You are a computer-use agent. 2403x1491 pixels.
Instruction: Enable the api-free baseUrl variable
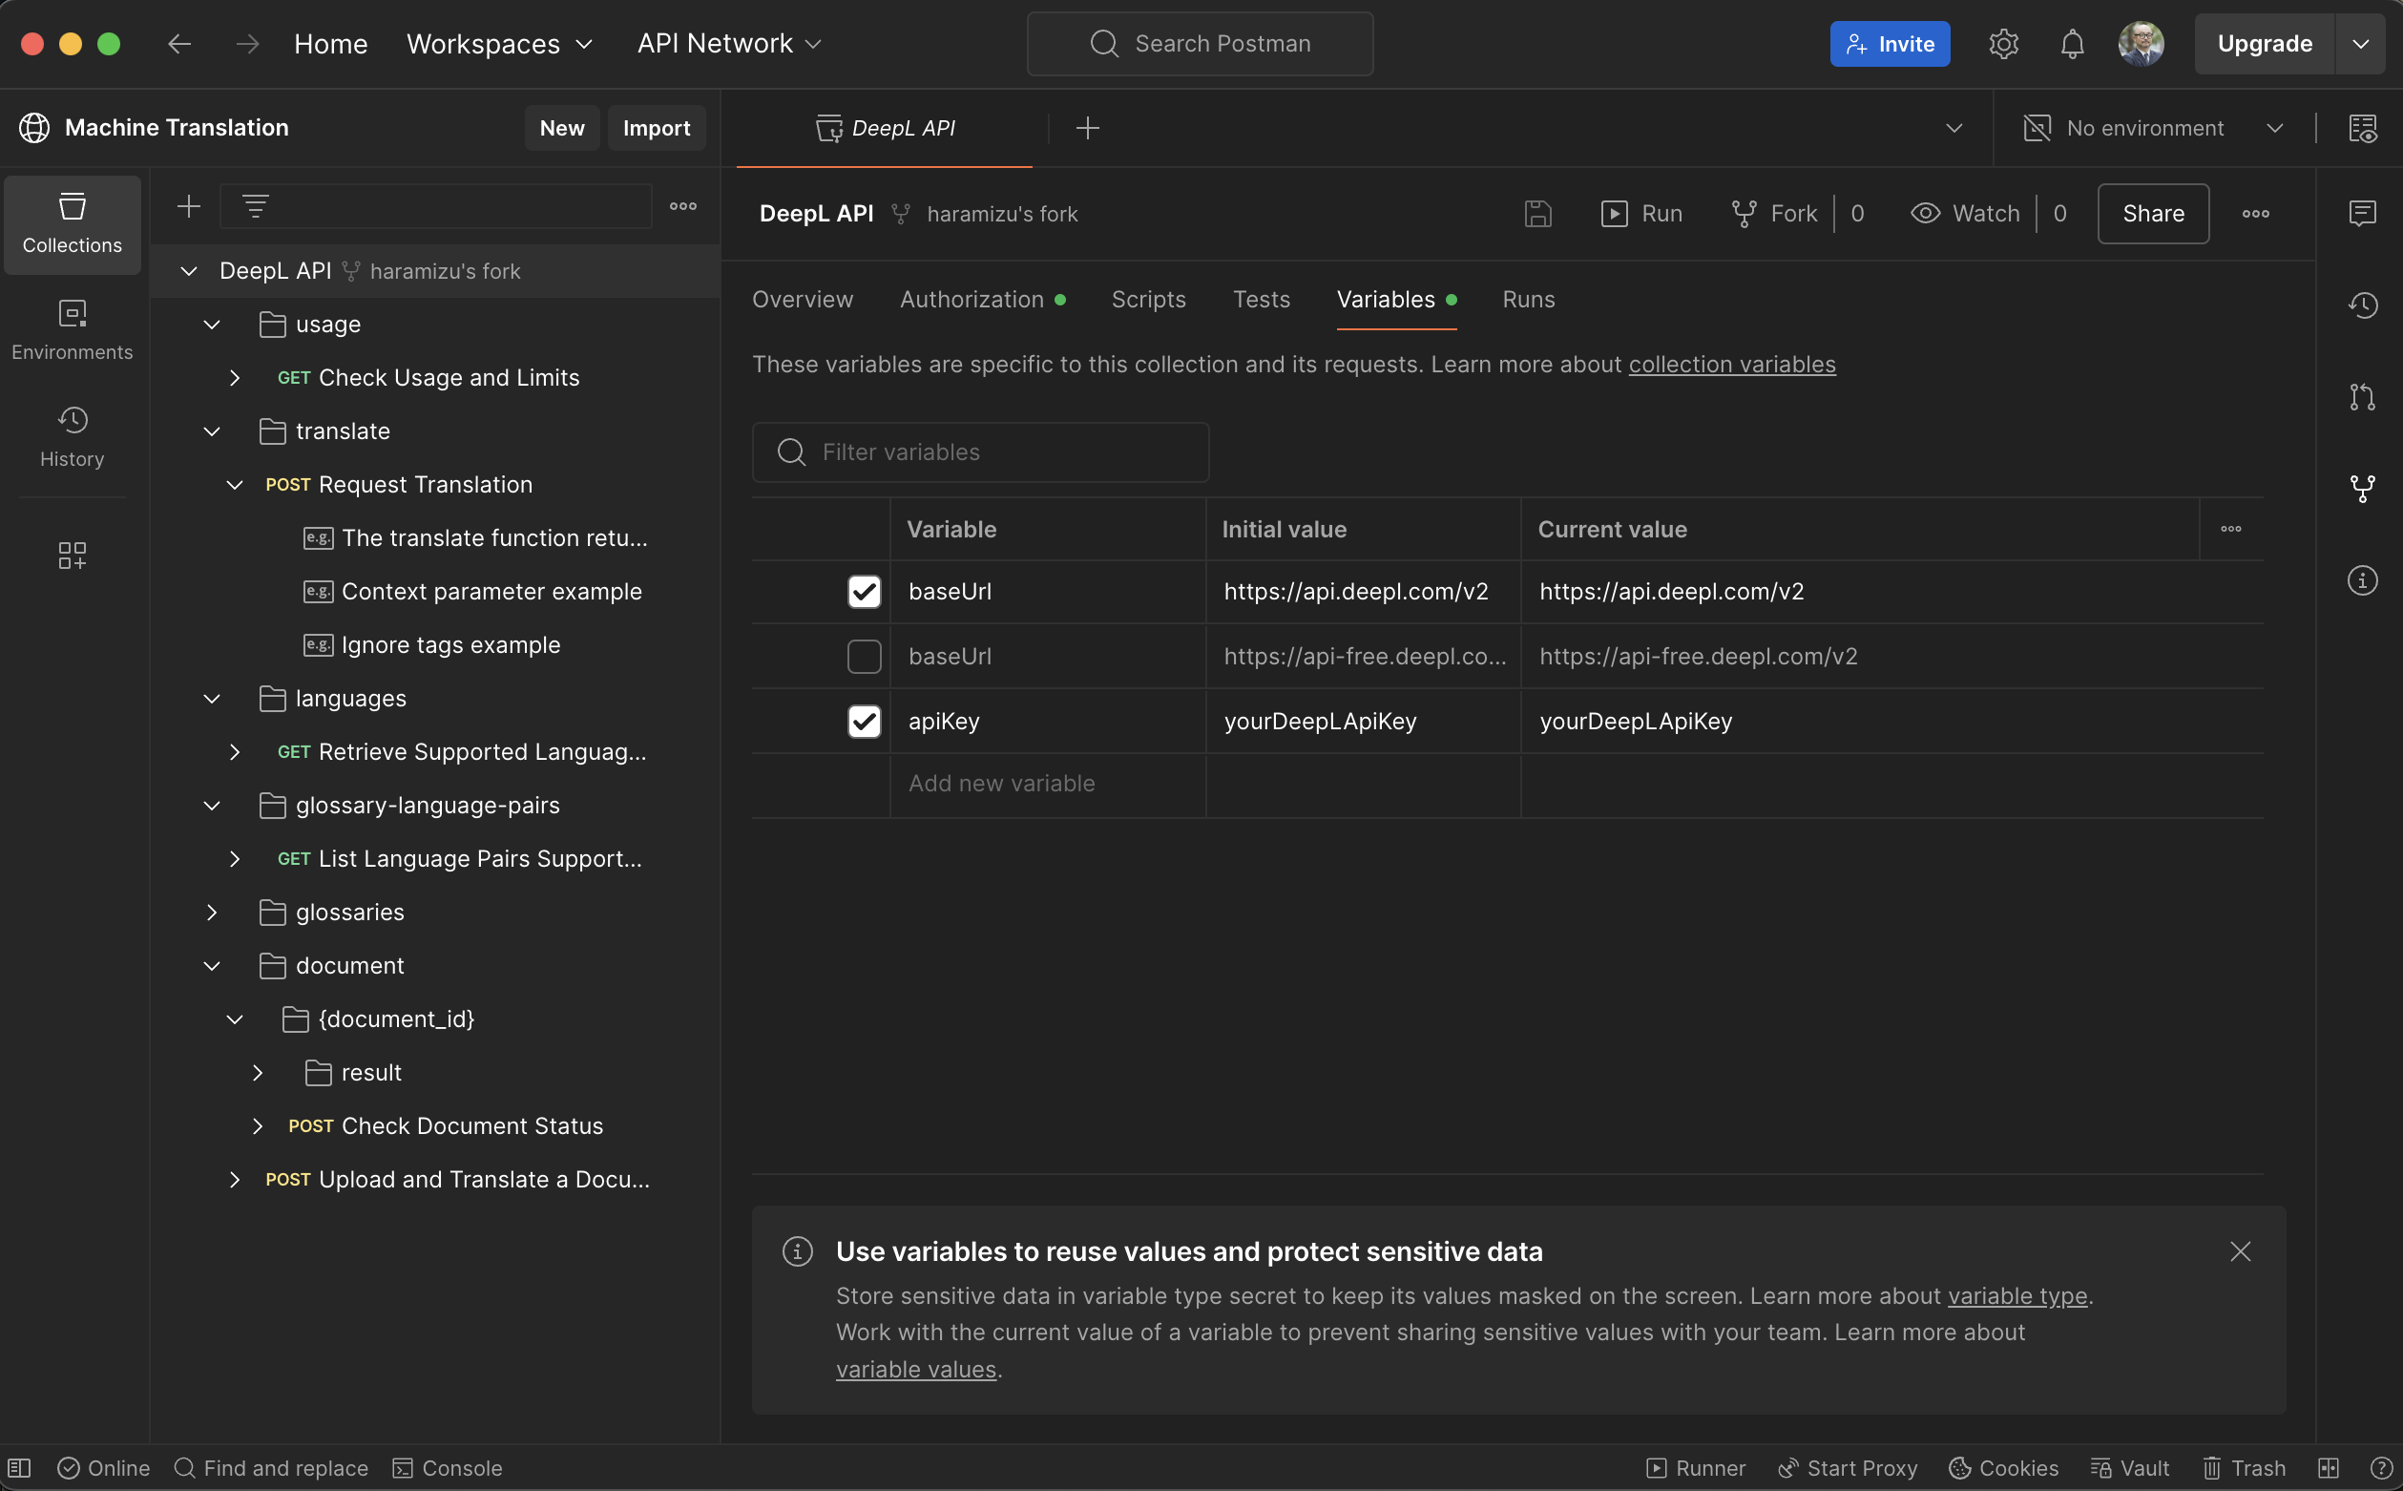(864, 657)
